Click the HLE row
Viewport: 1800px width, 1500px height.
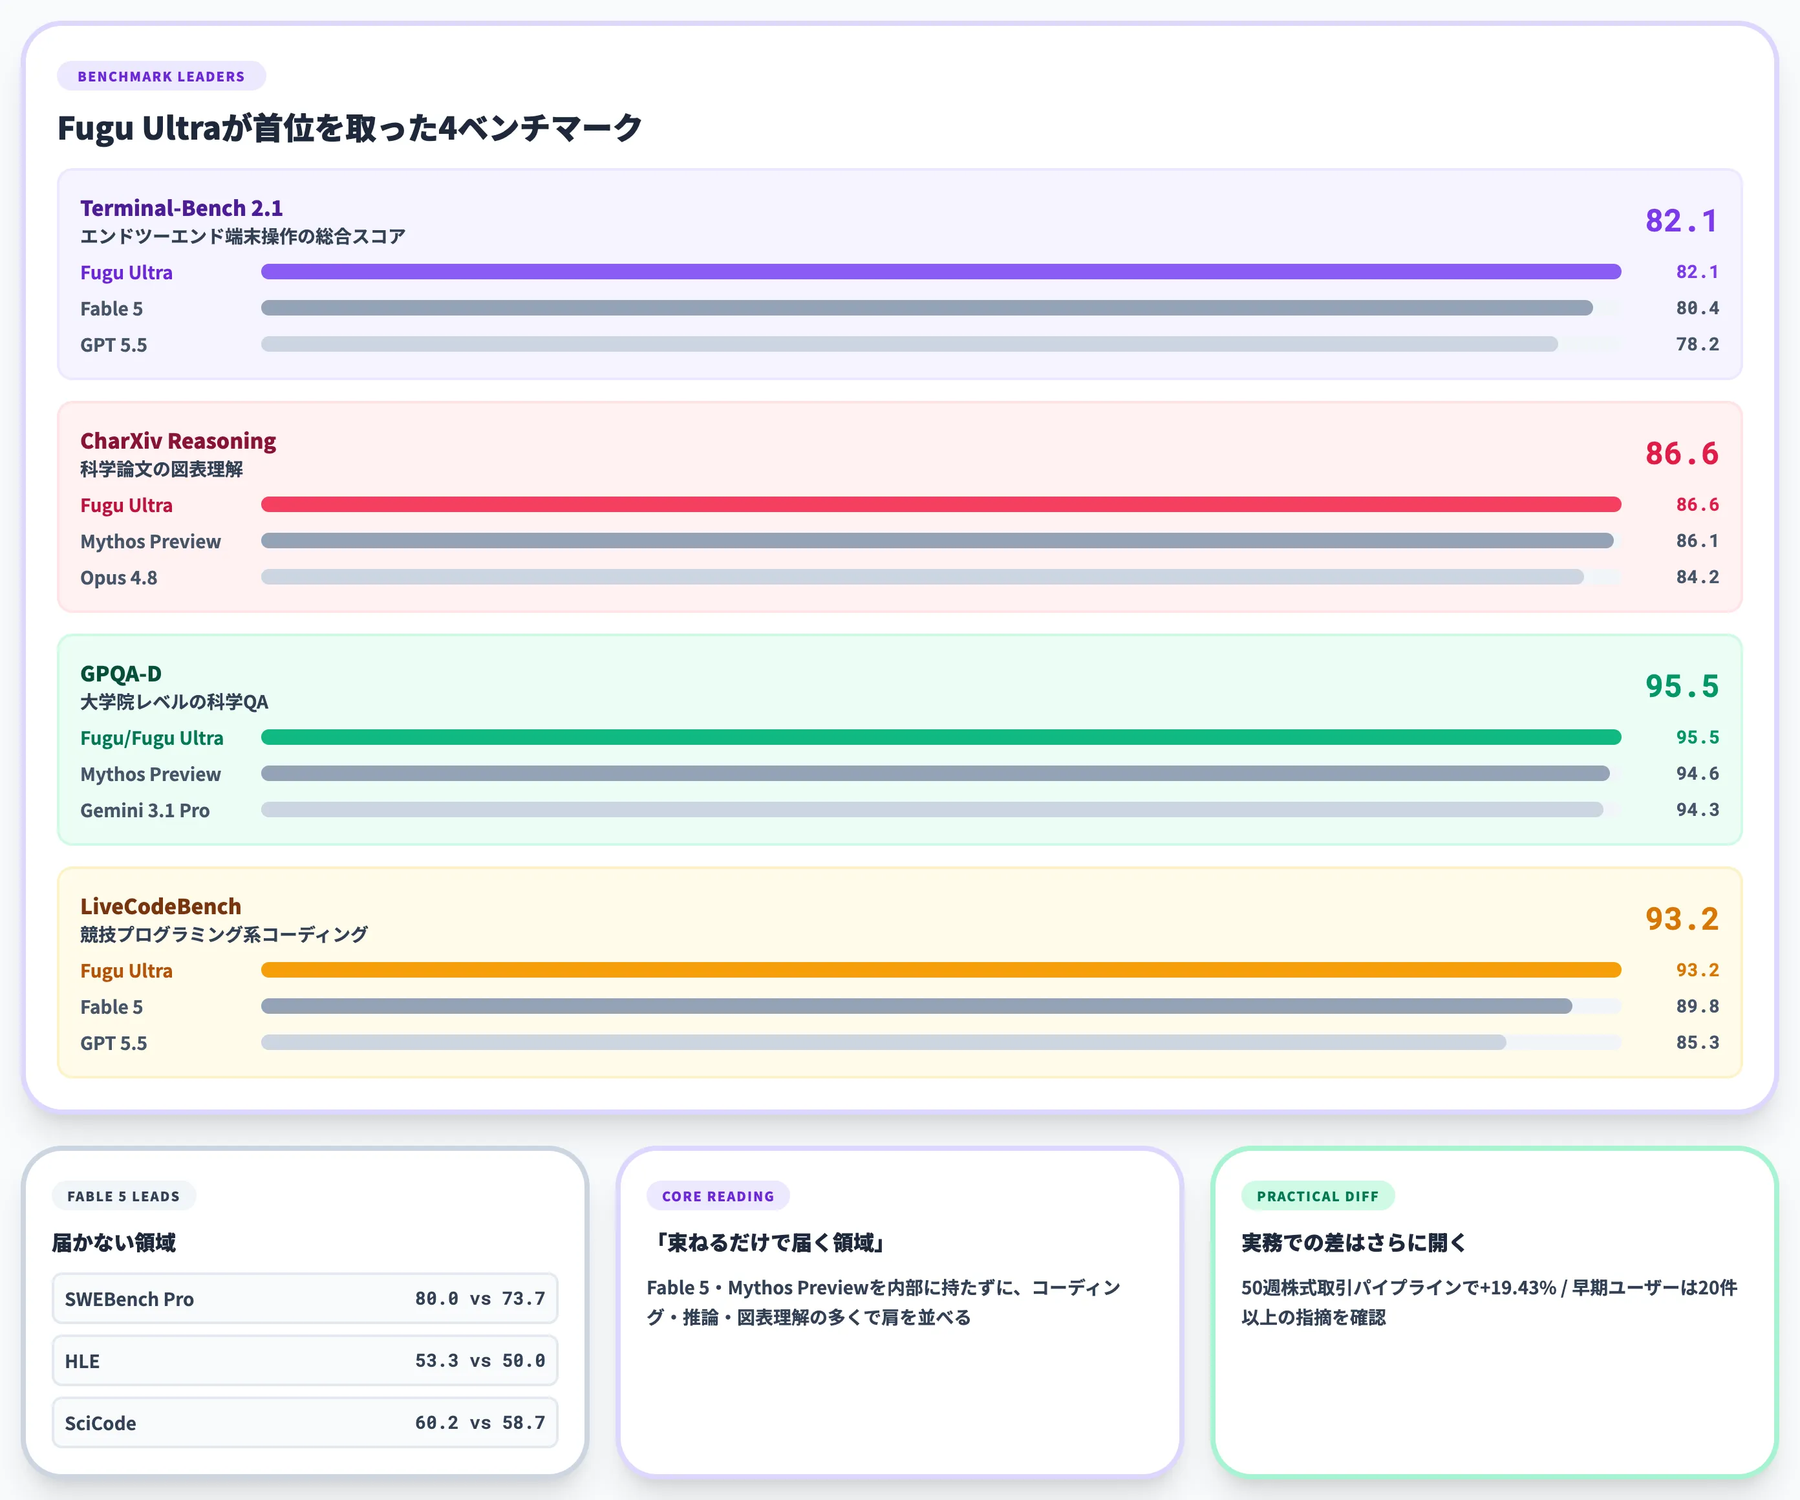click(305, 1360)
